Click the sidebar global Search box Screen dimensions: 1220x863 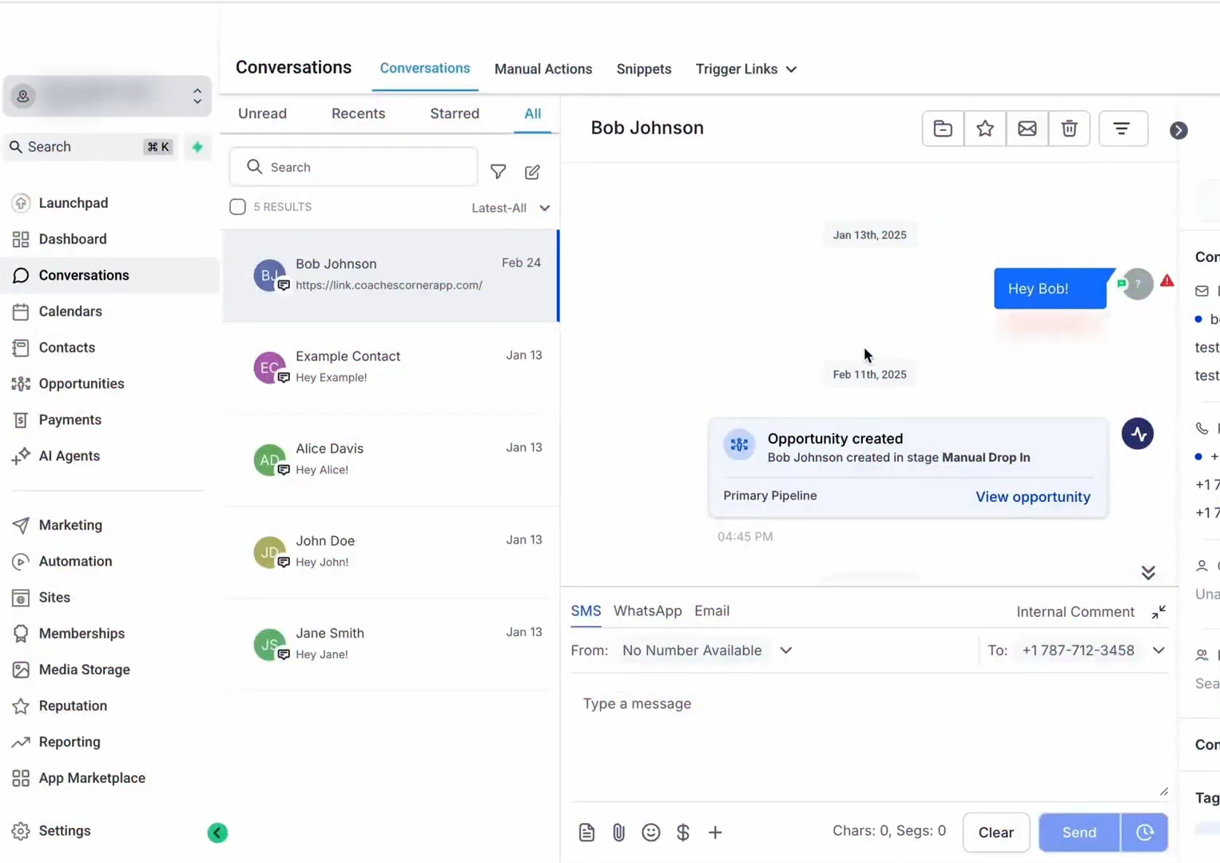[90, 147]
